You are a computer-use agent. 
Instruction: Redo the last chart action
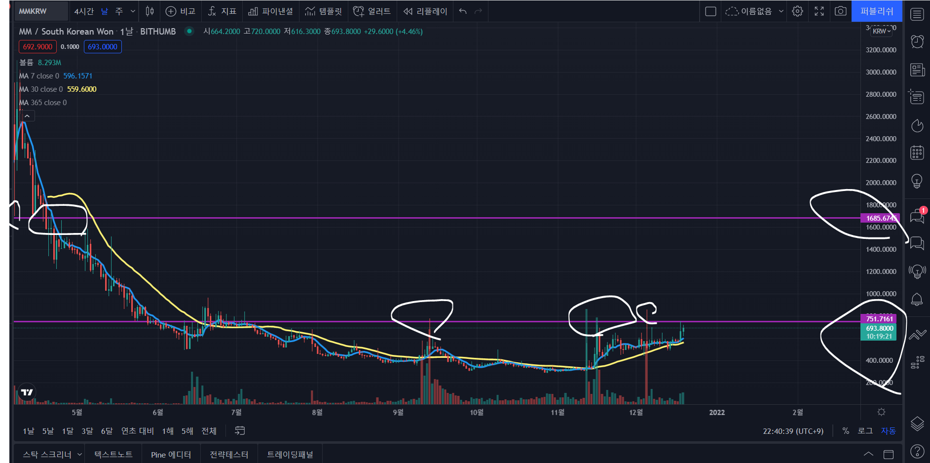[478, 11]
